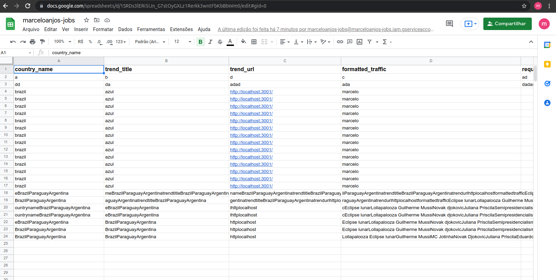This screenshot has height=280, width=556.
Task: Expand the merge cells dropdown arrow
Action: coord(272,42)
